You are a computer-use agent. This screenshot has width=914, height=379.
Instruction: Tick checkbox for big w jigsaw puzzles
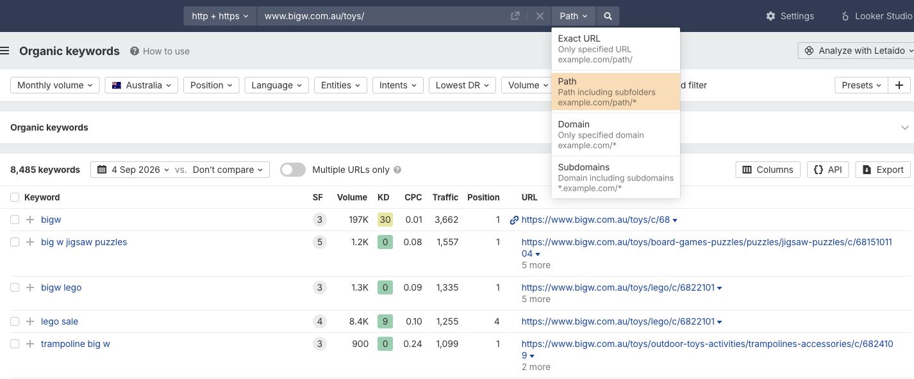15,242
